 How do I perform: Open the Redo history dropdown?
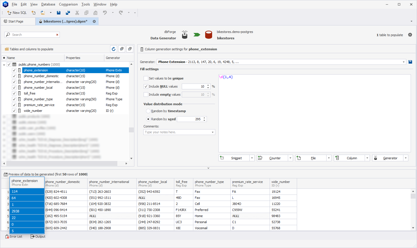tap(129, 13)
